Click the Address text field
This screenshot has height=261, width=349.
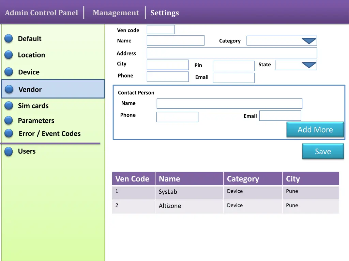[232, 53]
